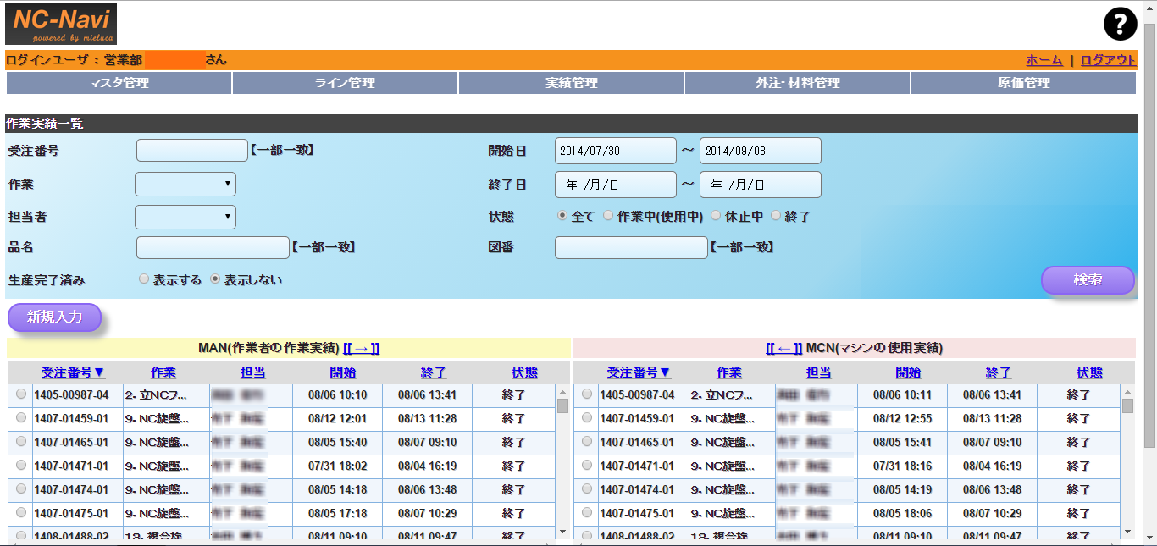Open the 担当者 dropdown

point(185,217)
